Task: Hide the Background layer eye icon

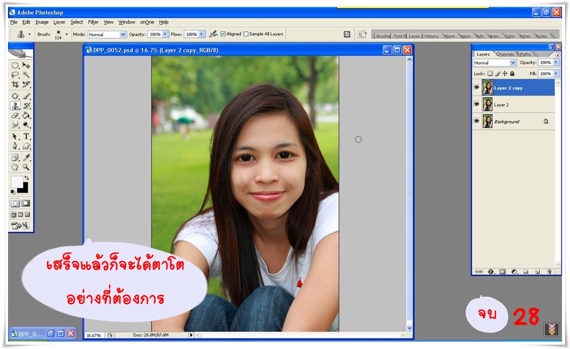Action: click(476, 121)
